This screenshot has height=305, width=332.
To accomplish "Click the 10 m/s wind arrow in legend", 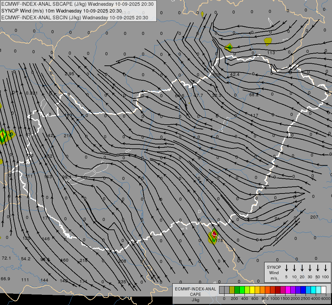I will tap(294, 268).
